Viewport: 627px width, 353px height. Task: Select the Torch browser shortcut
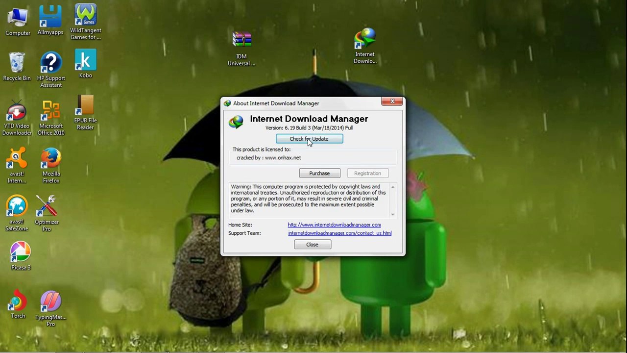18,304
